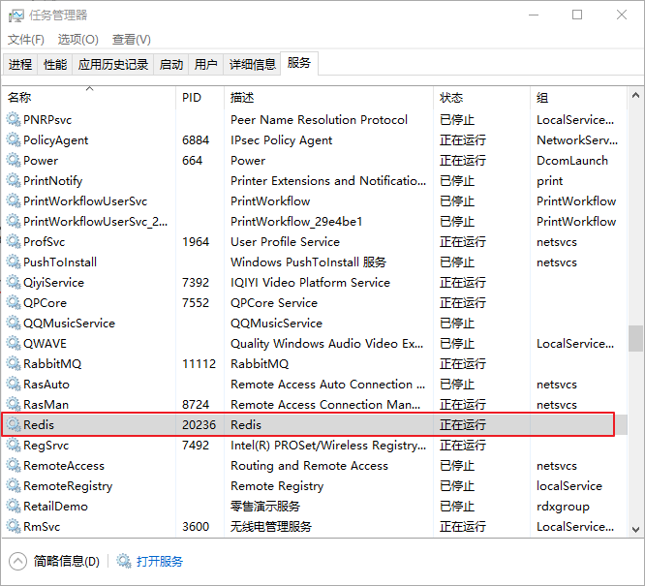Open the 选项(O) menu
645x586 pixels.
[77, 40]
